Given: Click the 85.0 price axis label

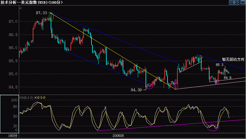Looking at the screenshot, I should coord(13,74).
